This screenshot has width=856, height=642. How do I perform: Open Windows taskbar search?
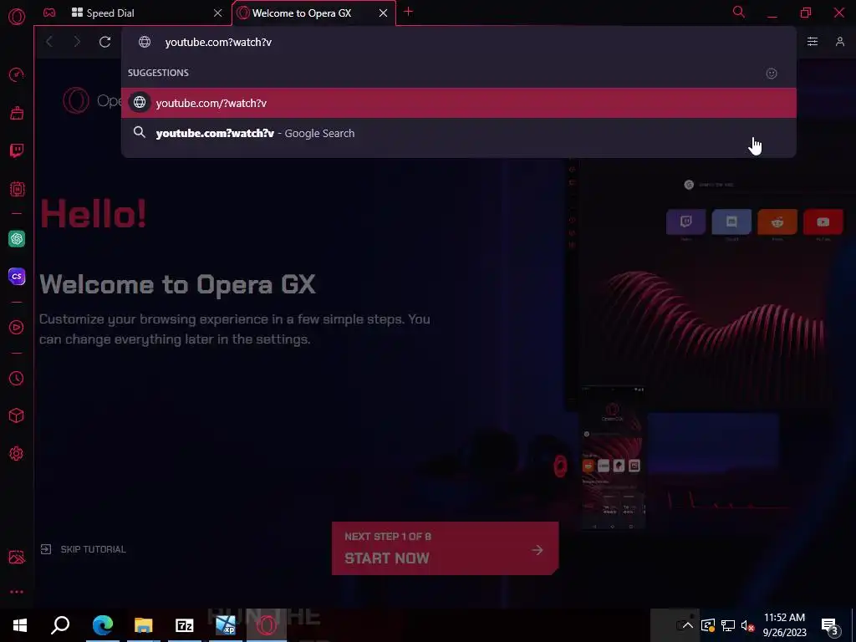pos(60,625)
